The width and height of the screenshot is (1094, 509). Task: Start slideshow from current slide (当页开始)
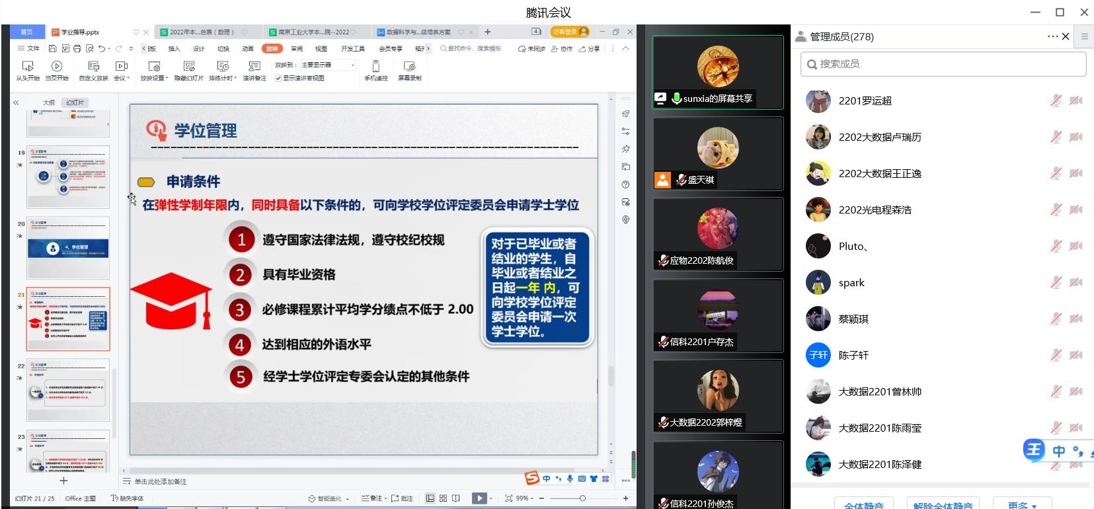[x=57, y=70]
